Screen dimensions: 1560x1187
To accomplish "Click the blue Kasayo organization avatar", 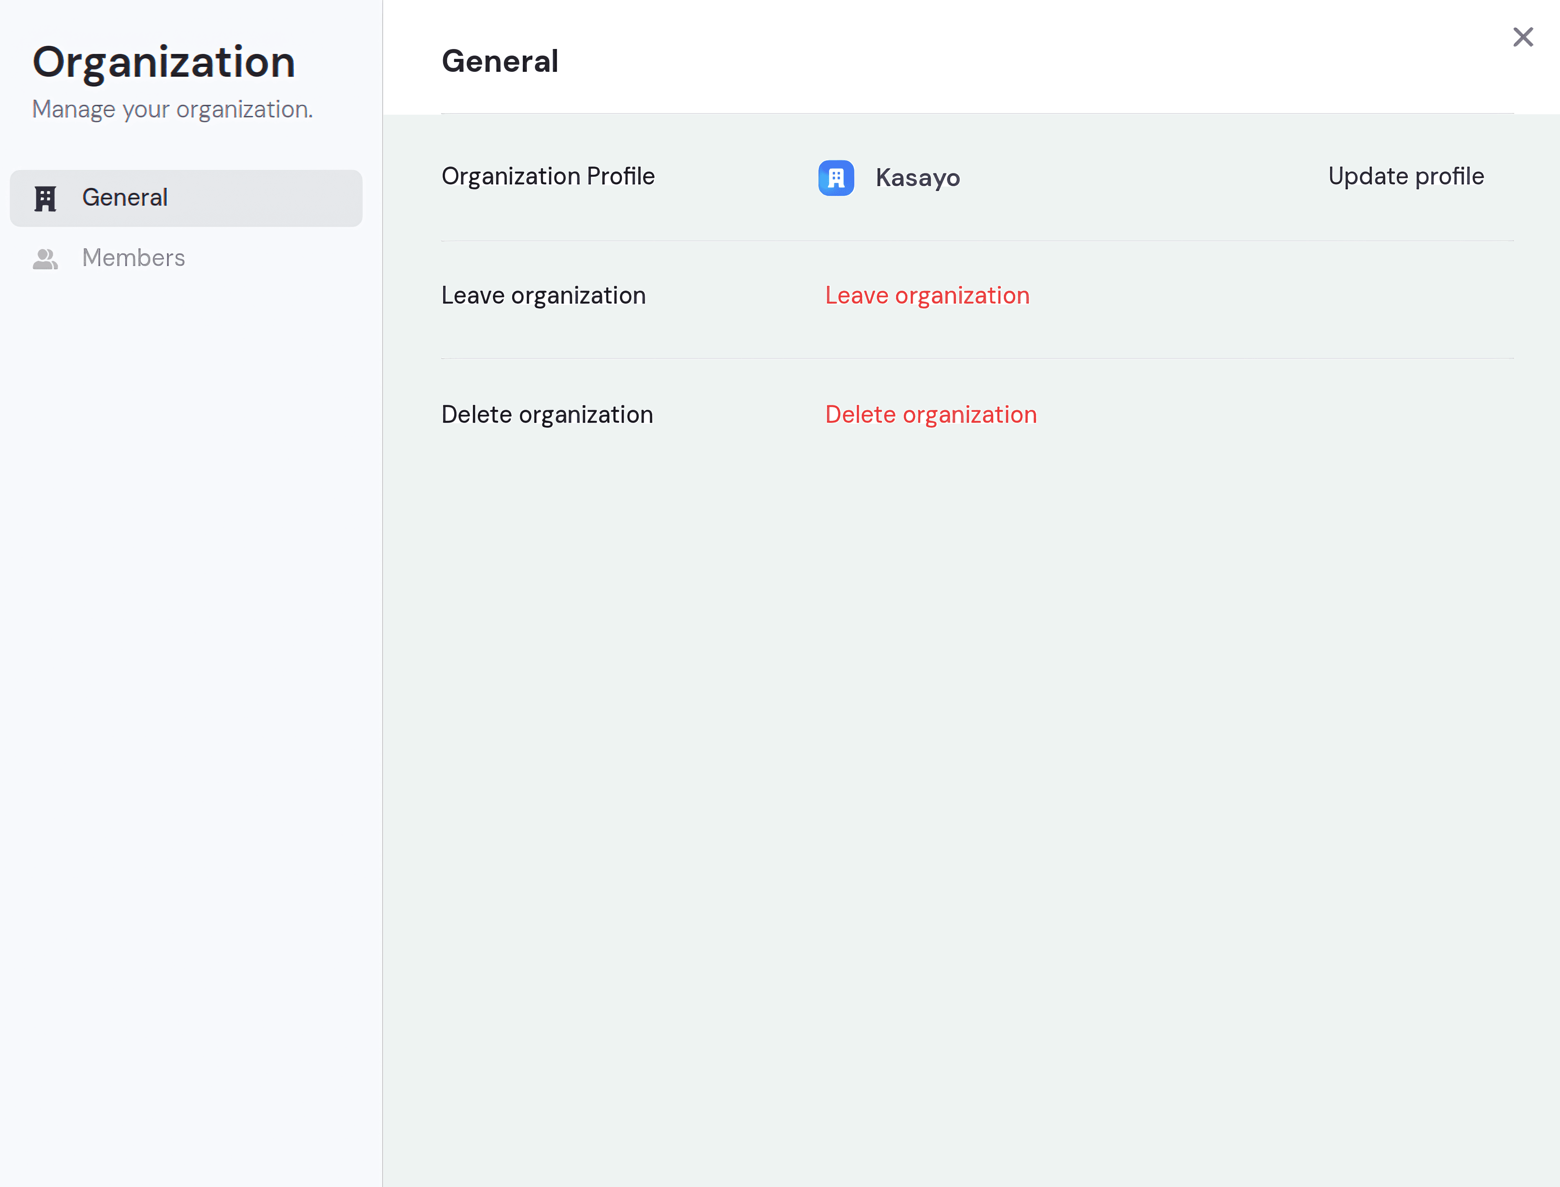I will (x=836, y=177).
